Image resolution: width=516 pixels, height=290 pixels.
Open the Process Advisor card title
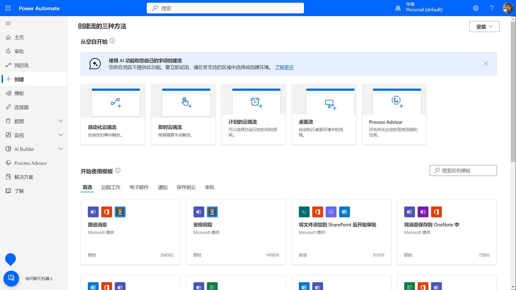(386, 122)
